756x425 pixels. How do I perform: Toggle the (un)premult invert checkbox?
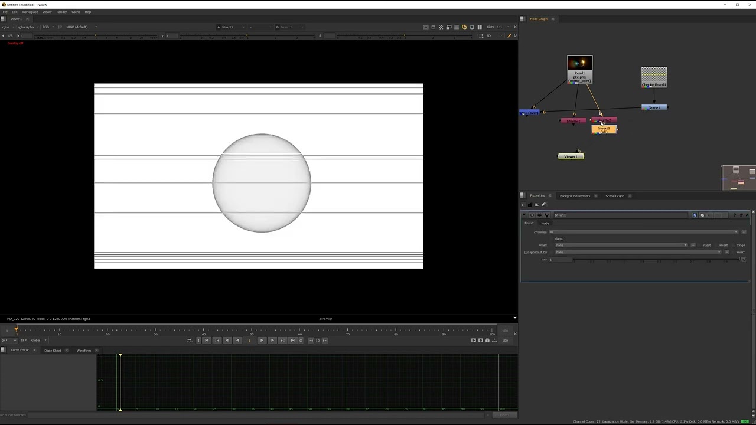[733, 252]
